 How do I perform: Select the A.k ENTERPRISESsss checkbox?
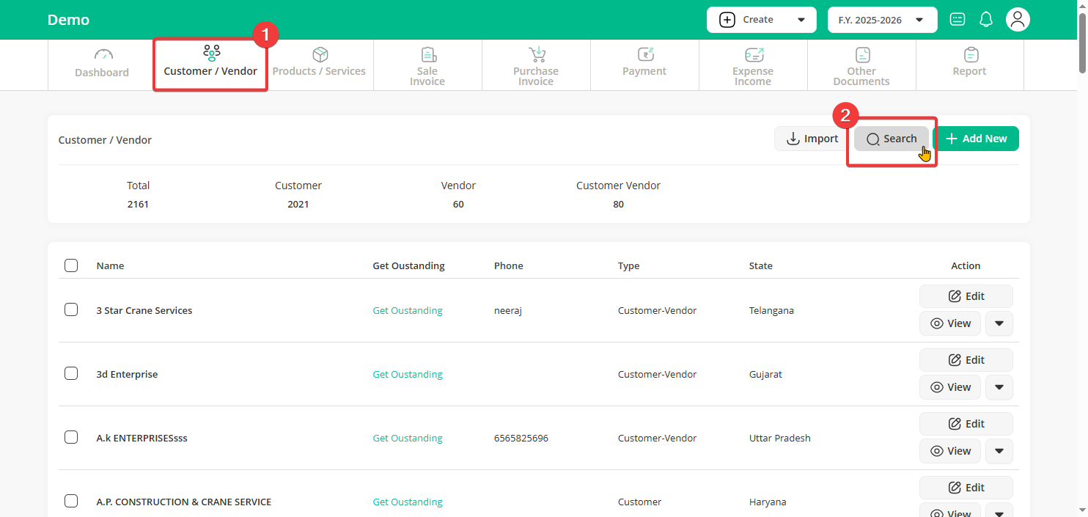tap(71, 437)
